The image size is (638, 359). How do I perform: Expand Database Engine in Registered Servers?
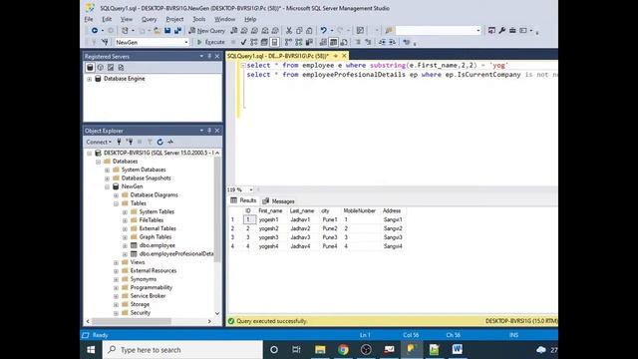(89, 79)
